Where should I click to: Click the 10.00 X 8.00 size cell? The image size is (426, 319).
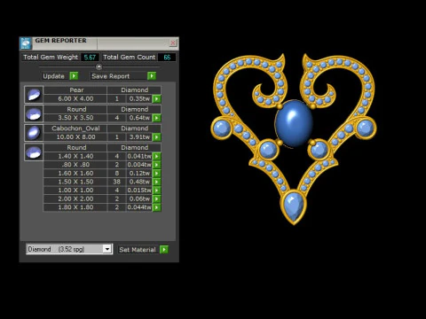(75, 137)
